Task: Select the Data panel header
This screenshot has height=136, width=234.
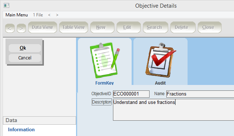Action: [39, 120]
